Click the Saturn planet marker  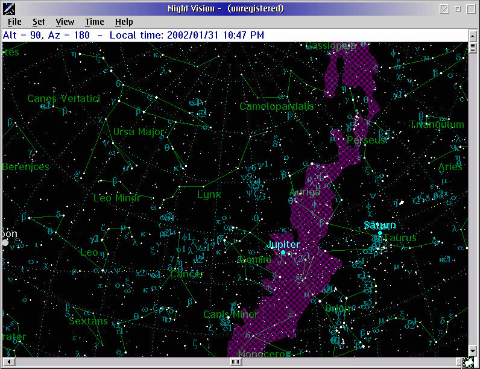380,233
